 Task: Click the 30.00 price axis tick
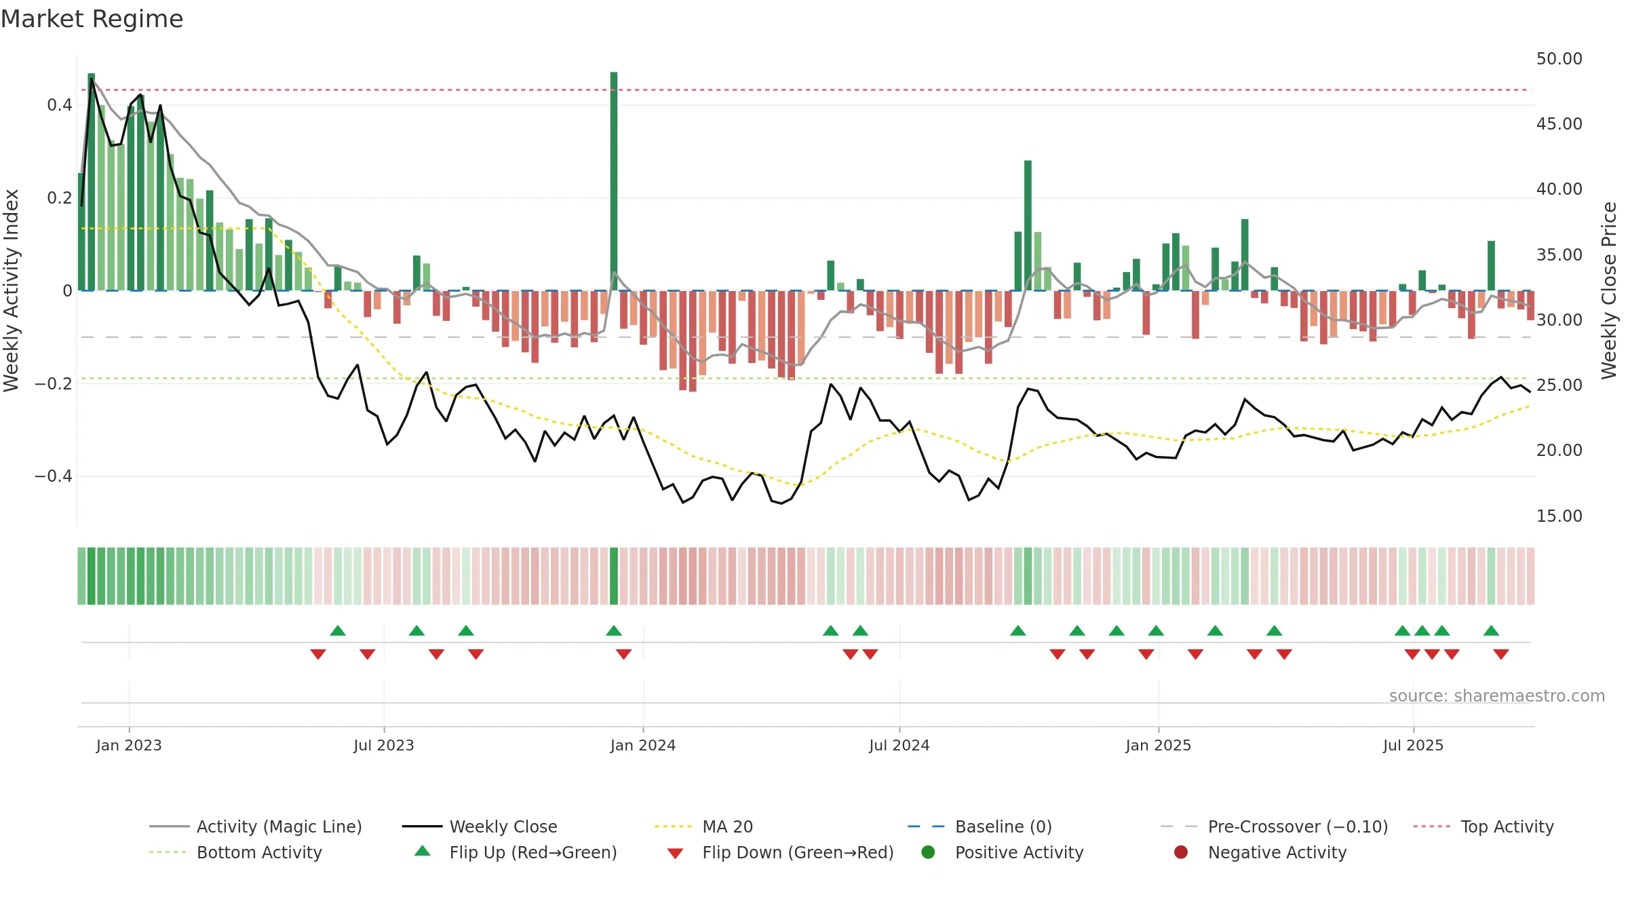(1559, 320)
